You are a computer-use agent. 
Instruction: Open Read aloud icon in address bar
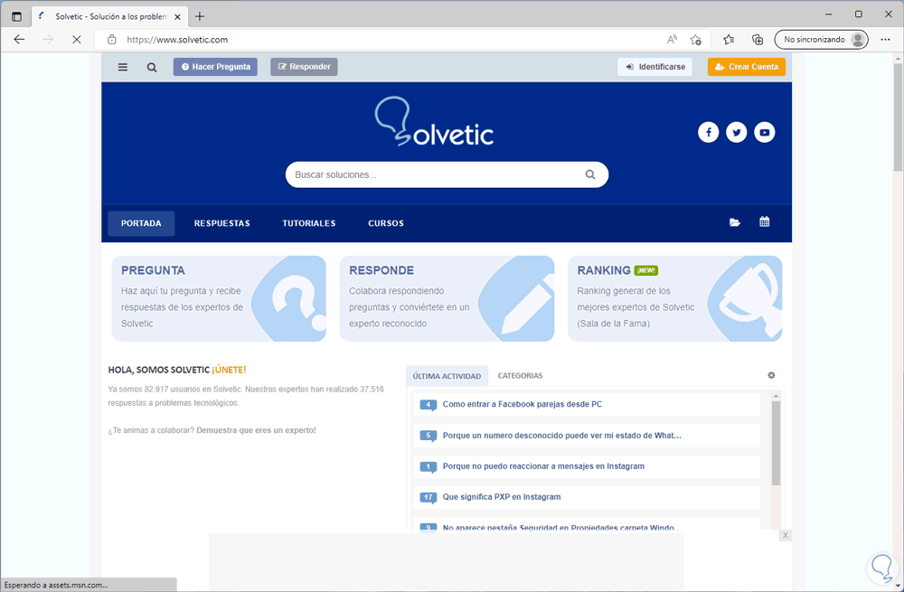[672, 39]
